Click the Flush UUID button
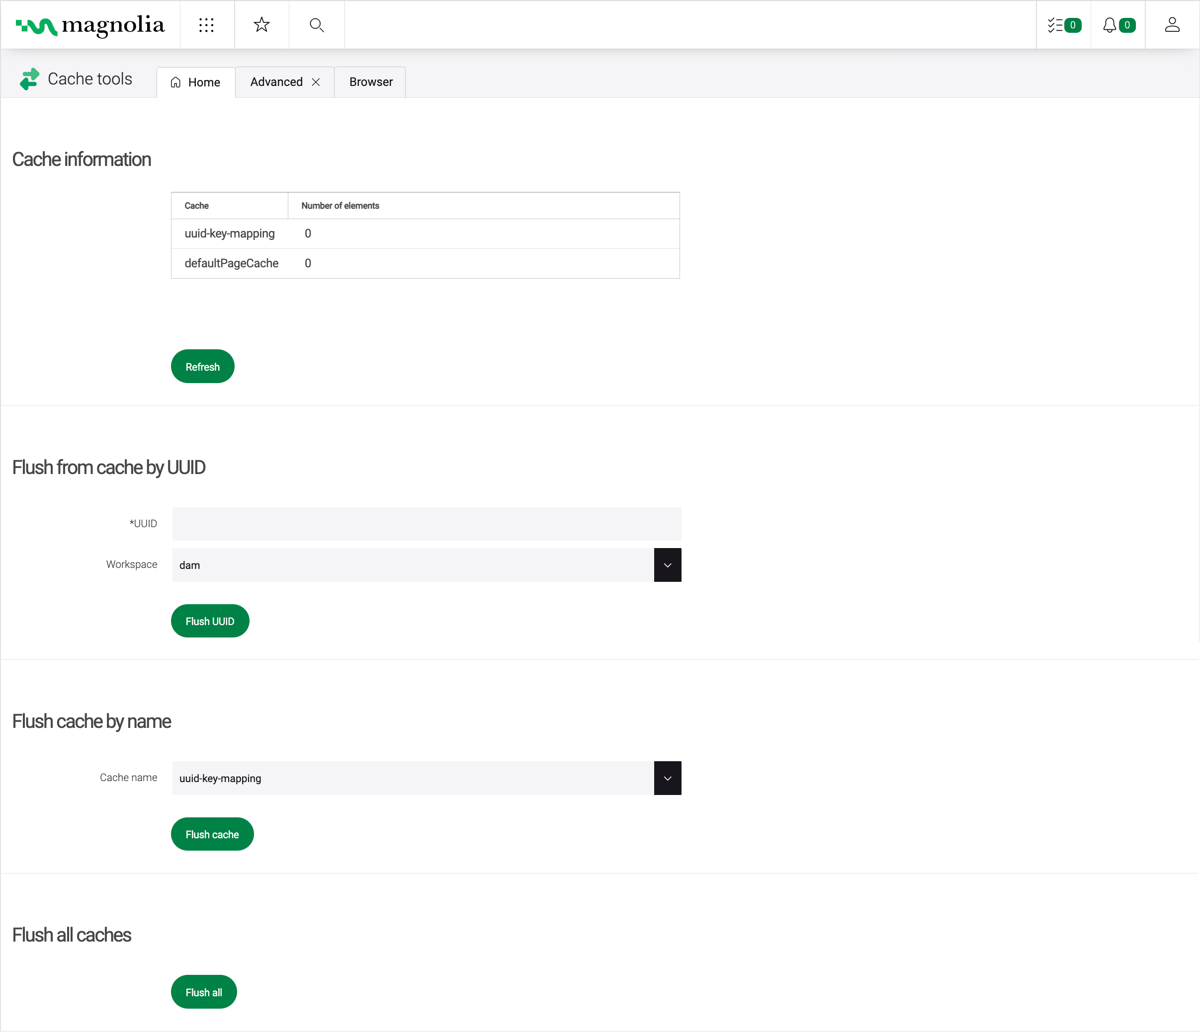This screenshot has width=1200, height=1032. point(210,621)
